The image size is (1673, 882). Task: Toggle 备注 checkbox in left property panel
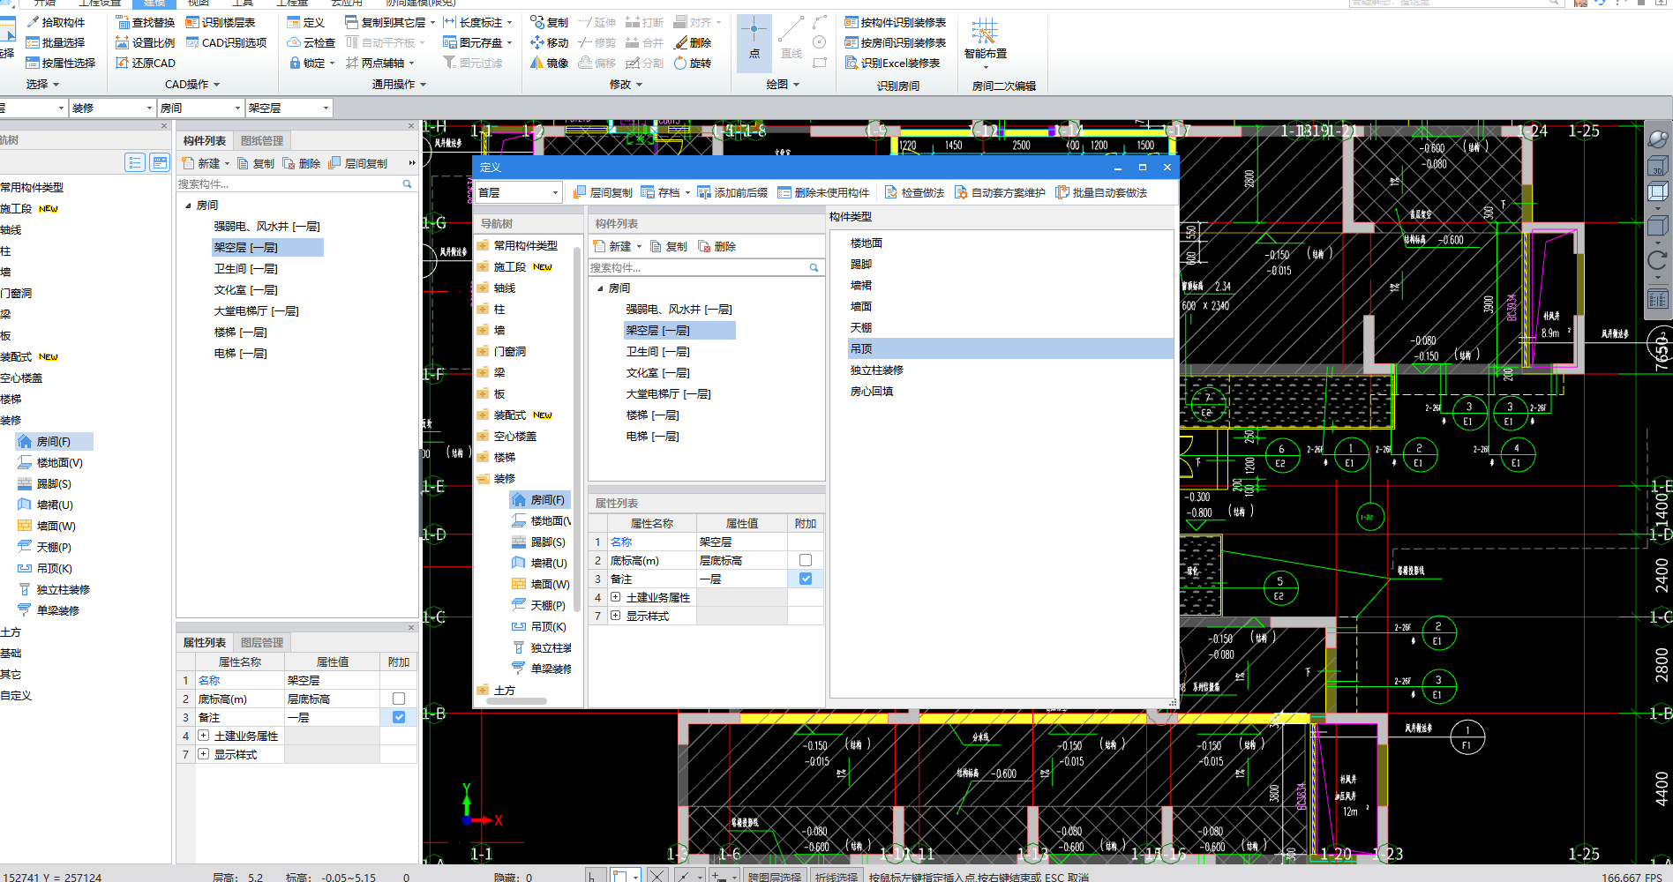click(398, 717)
